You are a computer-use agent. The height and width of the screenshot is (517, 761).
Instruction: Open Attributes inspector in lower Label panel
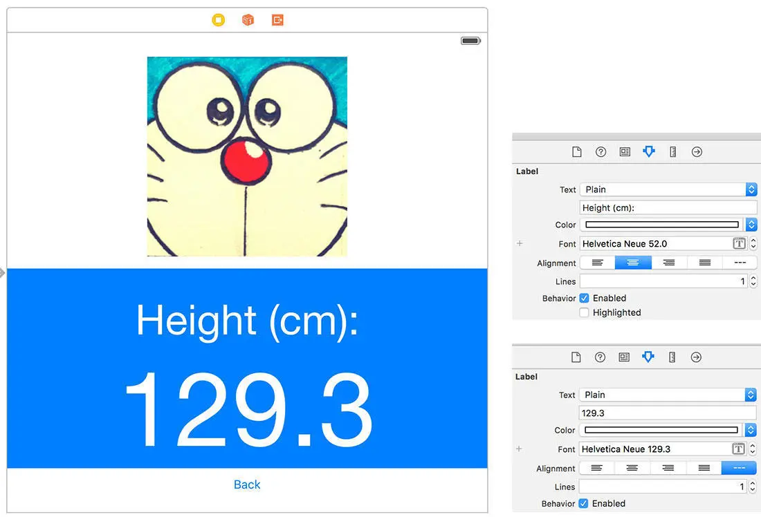(x=648, y=357)
